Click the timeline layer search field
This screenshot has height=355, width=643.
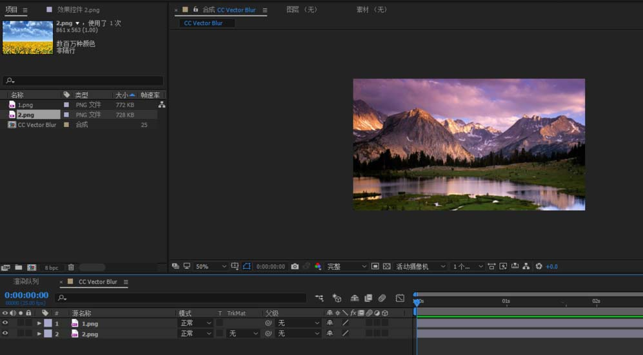181,298
